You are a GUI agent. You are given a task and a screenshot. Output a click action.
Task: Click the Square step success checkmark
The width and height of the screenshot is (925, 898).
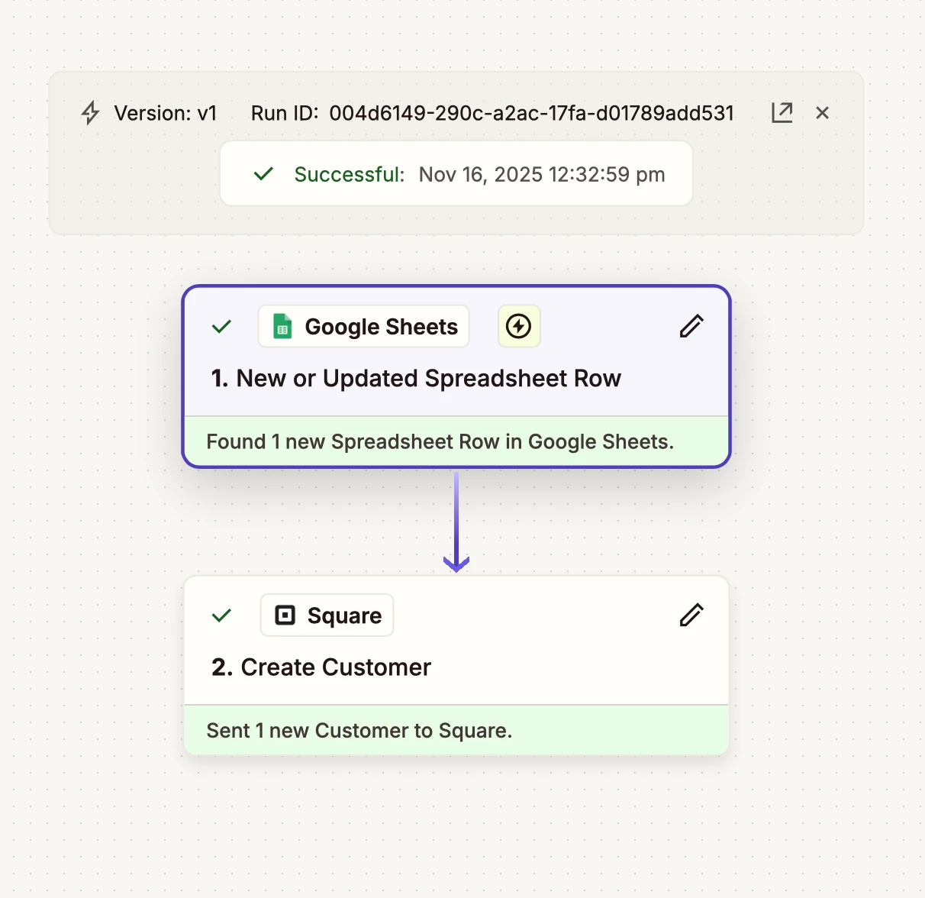point(221,615)
